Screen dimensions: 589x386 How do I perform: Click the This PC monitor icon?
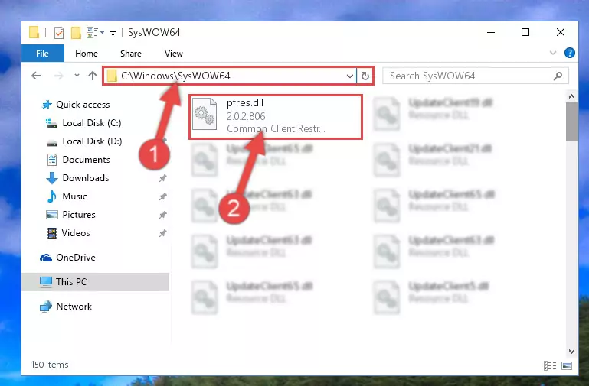point(46,282)
